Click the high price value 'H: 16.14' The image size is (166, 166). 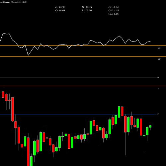pos(87,7)
